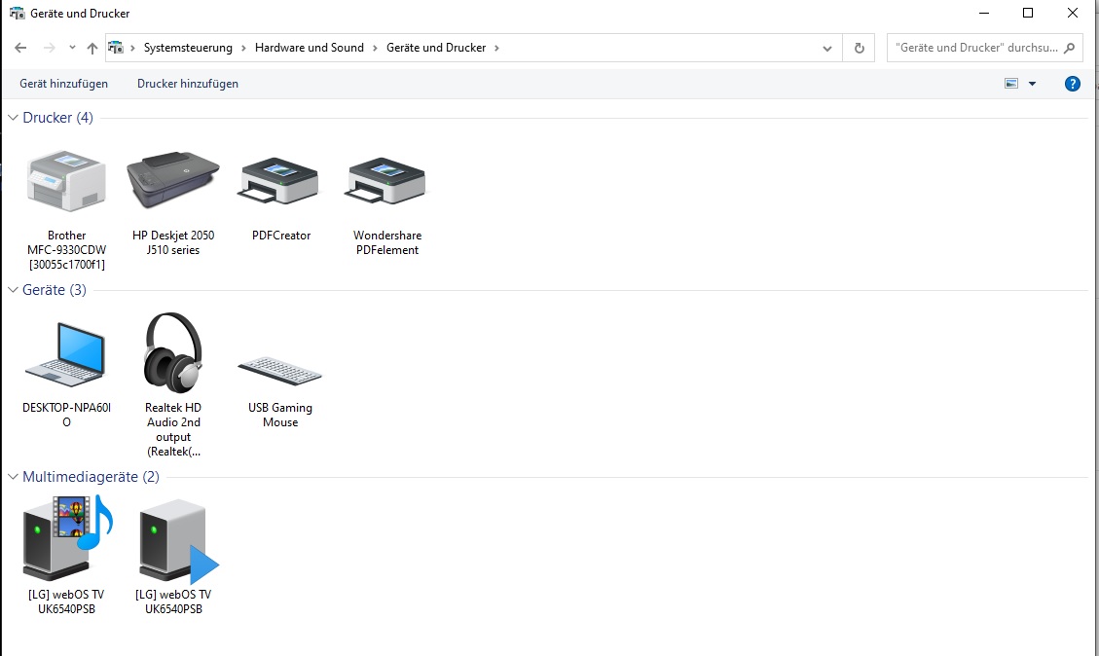
Task: Open the address bar history dropdown
Action: 827,48
